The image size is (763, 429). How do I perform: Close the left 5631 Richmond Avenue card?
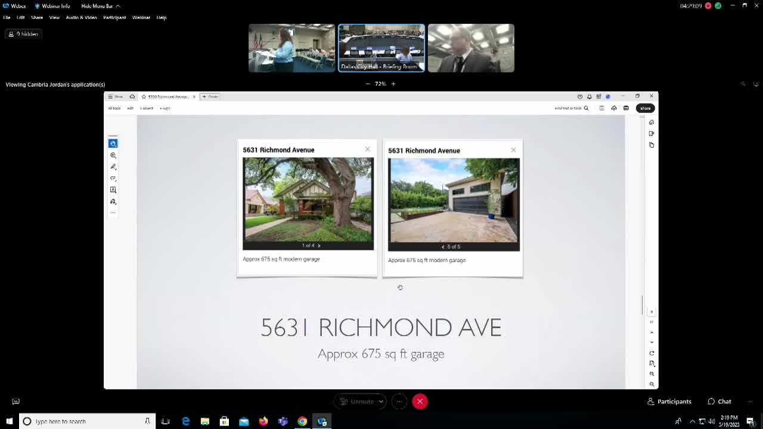point(367,149)
